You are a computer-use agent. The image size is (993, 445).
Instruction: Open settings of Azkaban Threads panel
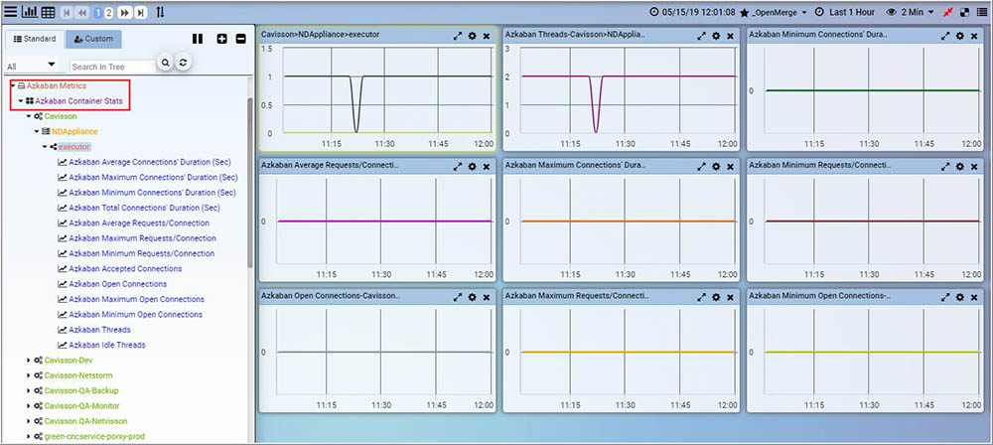click(x=716, y=36)
